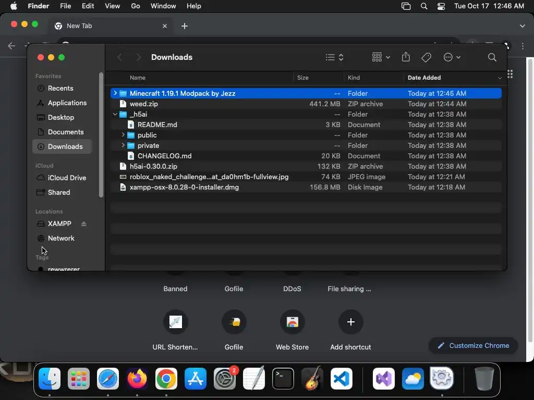The height and width of the screenshot is (400, 534).
Task: Eject the XAMPP volume
Action: tap(84, 223)
